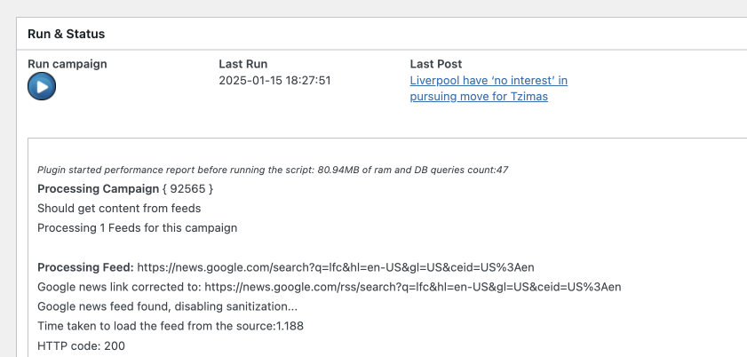Click 'pursuing move for Tzimas' link text
747x357 pixels.
click(x=479, y=96)
